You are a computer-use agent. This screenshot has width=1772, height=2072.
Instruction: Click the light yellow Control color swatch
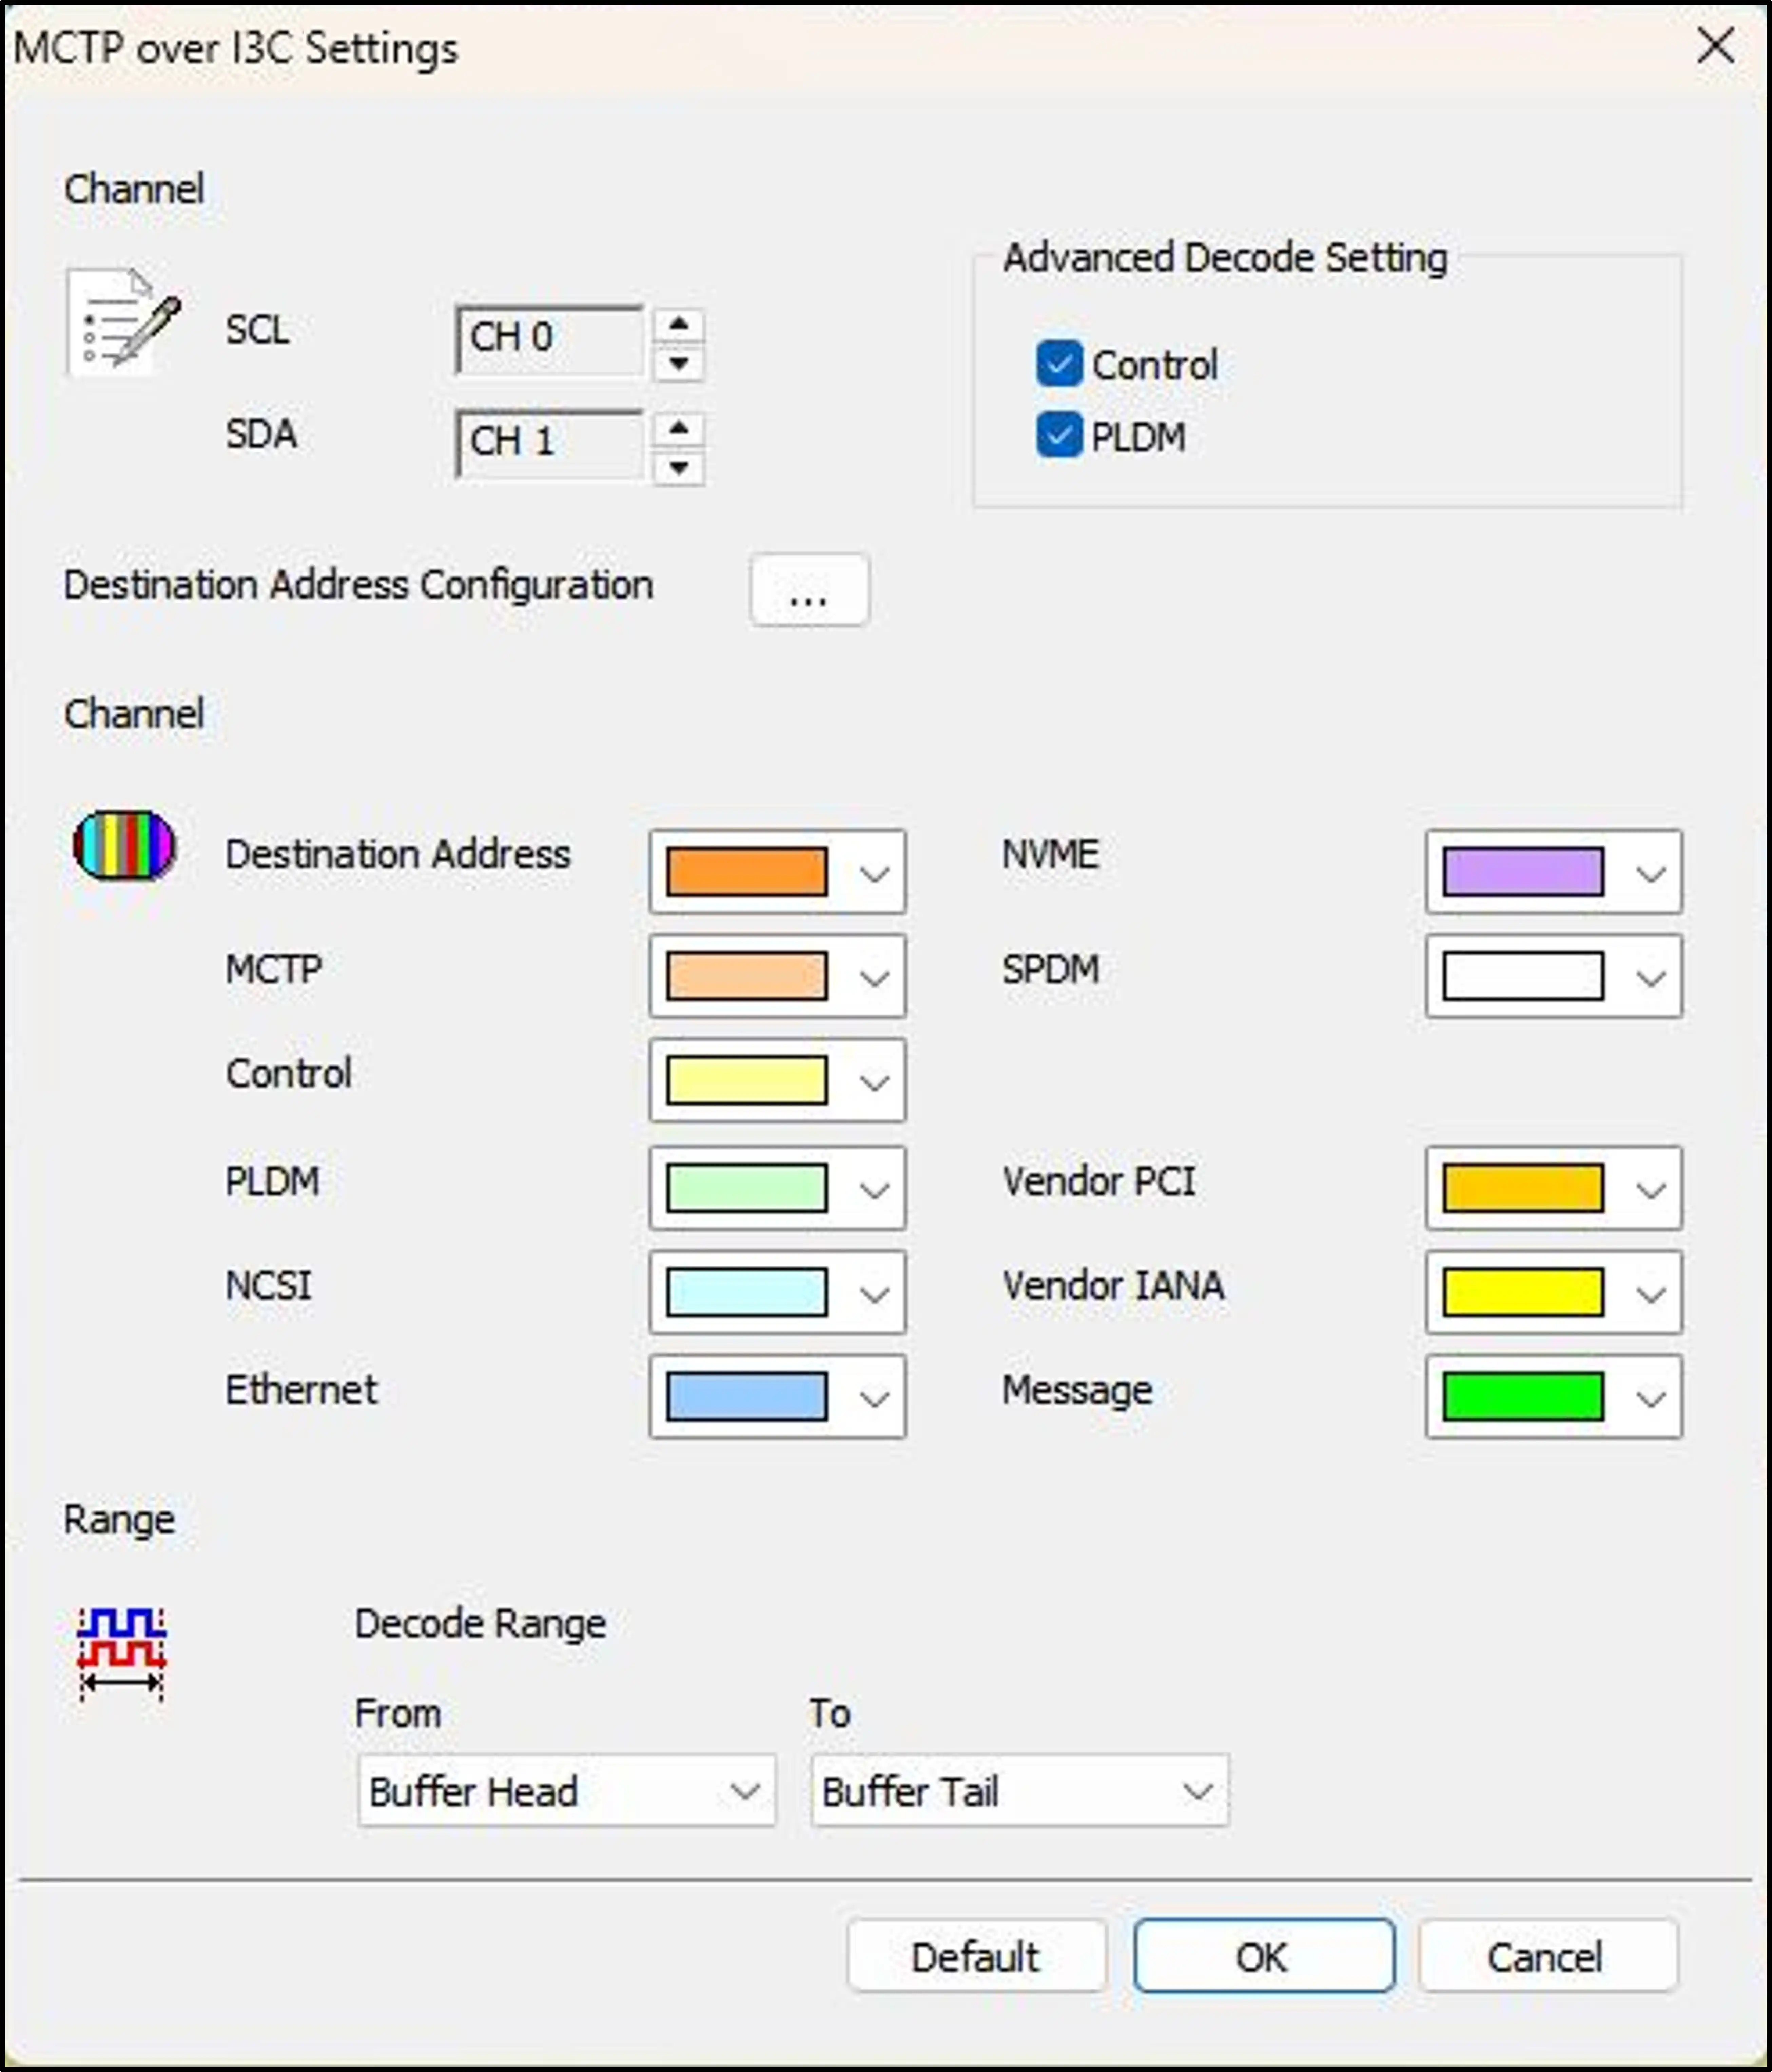click(747, 1080)
